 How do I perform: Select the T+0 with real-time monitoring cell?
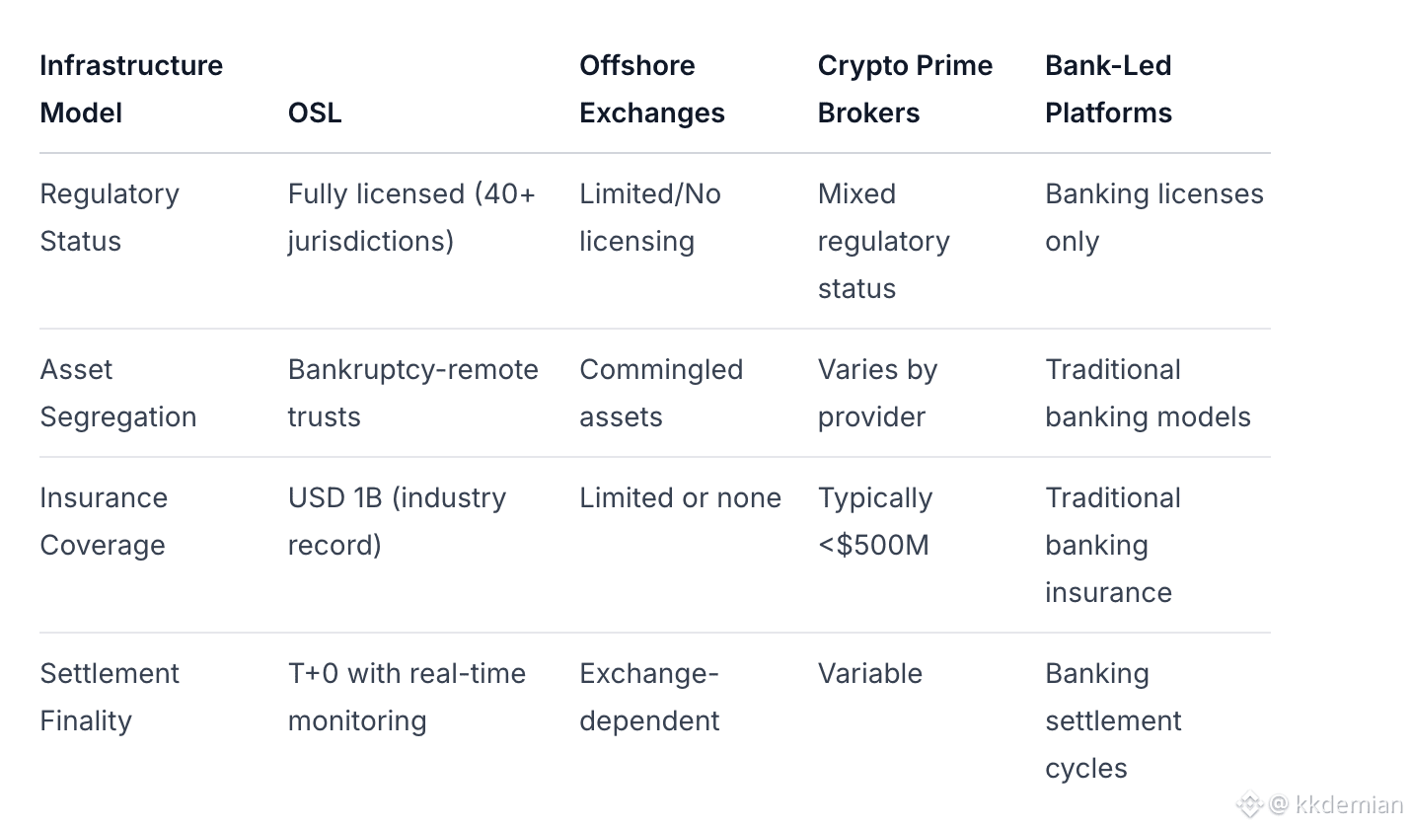[407, 697]
